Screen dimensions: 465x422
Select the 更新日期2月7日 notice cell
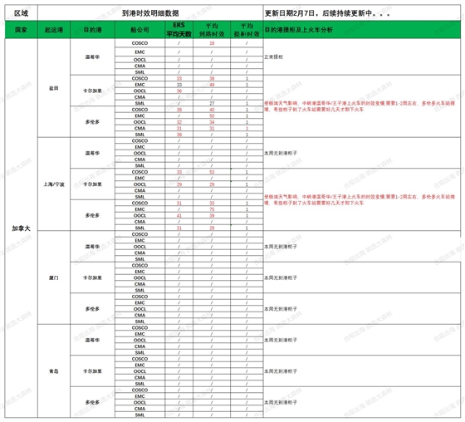[x=362, y=12]
